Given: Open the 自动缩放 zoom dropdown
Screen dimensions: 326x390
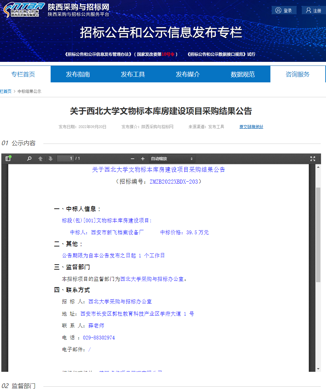Looking at the screenshot, I should click(172, 159).
